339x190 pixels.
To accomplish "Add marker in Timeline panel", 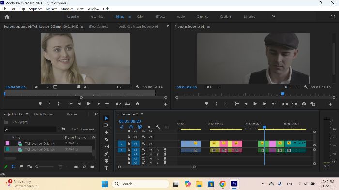I will point(149,127).
